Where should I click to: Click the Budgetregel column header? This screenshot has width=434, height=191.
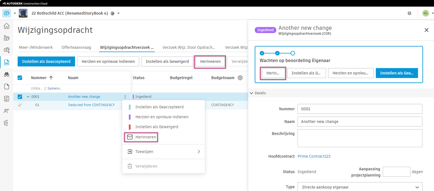181,78
